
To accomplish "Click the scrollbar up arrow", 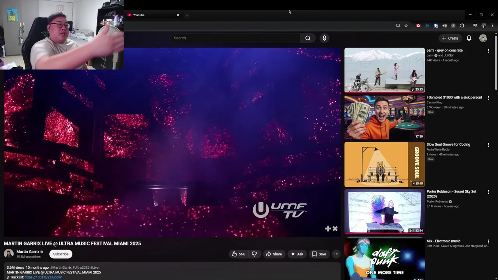I will pyautogui.click(x=496, y=33).
